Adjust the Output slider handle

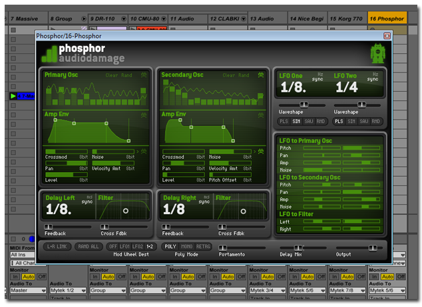(x=373, y=248)
